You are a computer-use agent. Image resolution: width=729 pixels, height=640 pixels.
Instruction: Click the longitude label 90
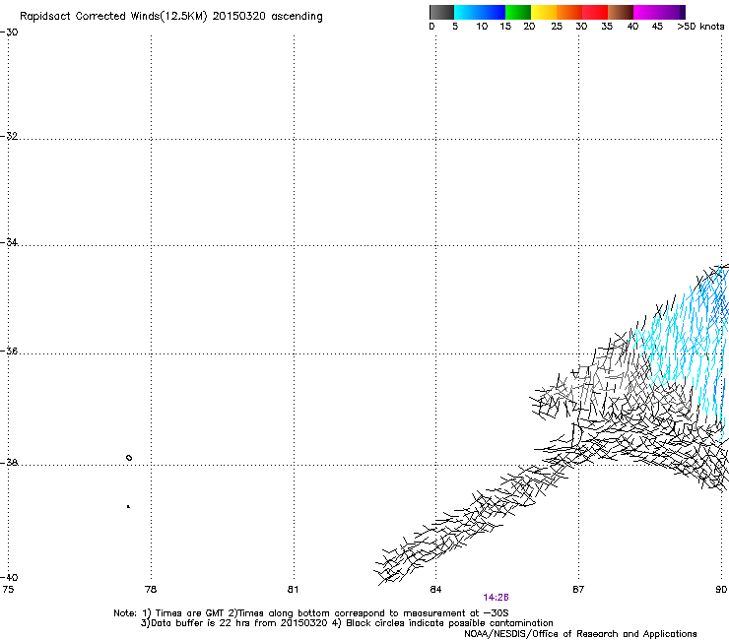pyautogui.click(x=721, y=590)
